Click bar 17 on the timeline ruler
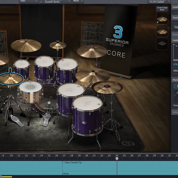This screenshot has width=178, height=178. (64, 156)
